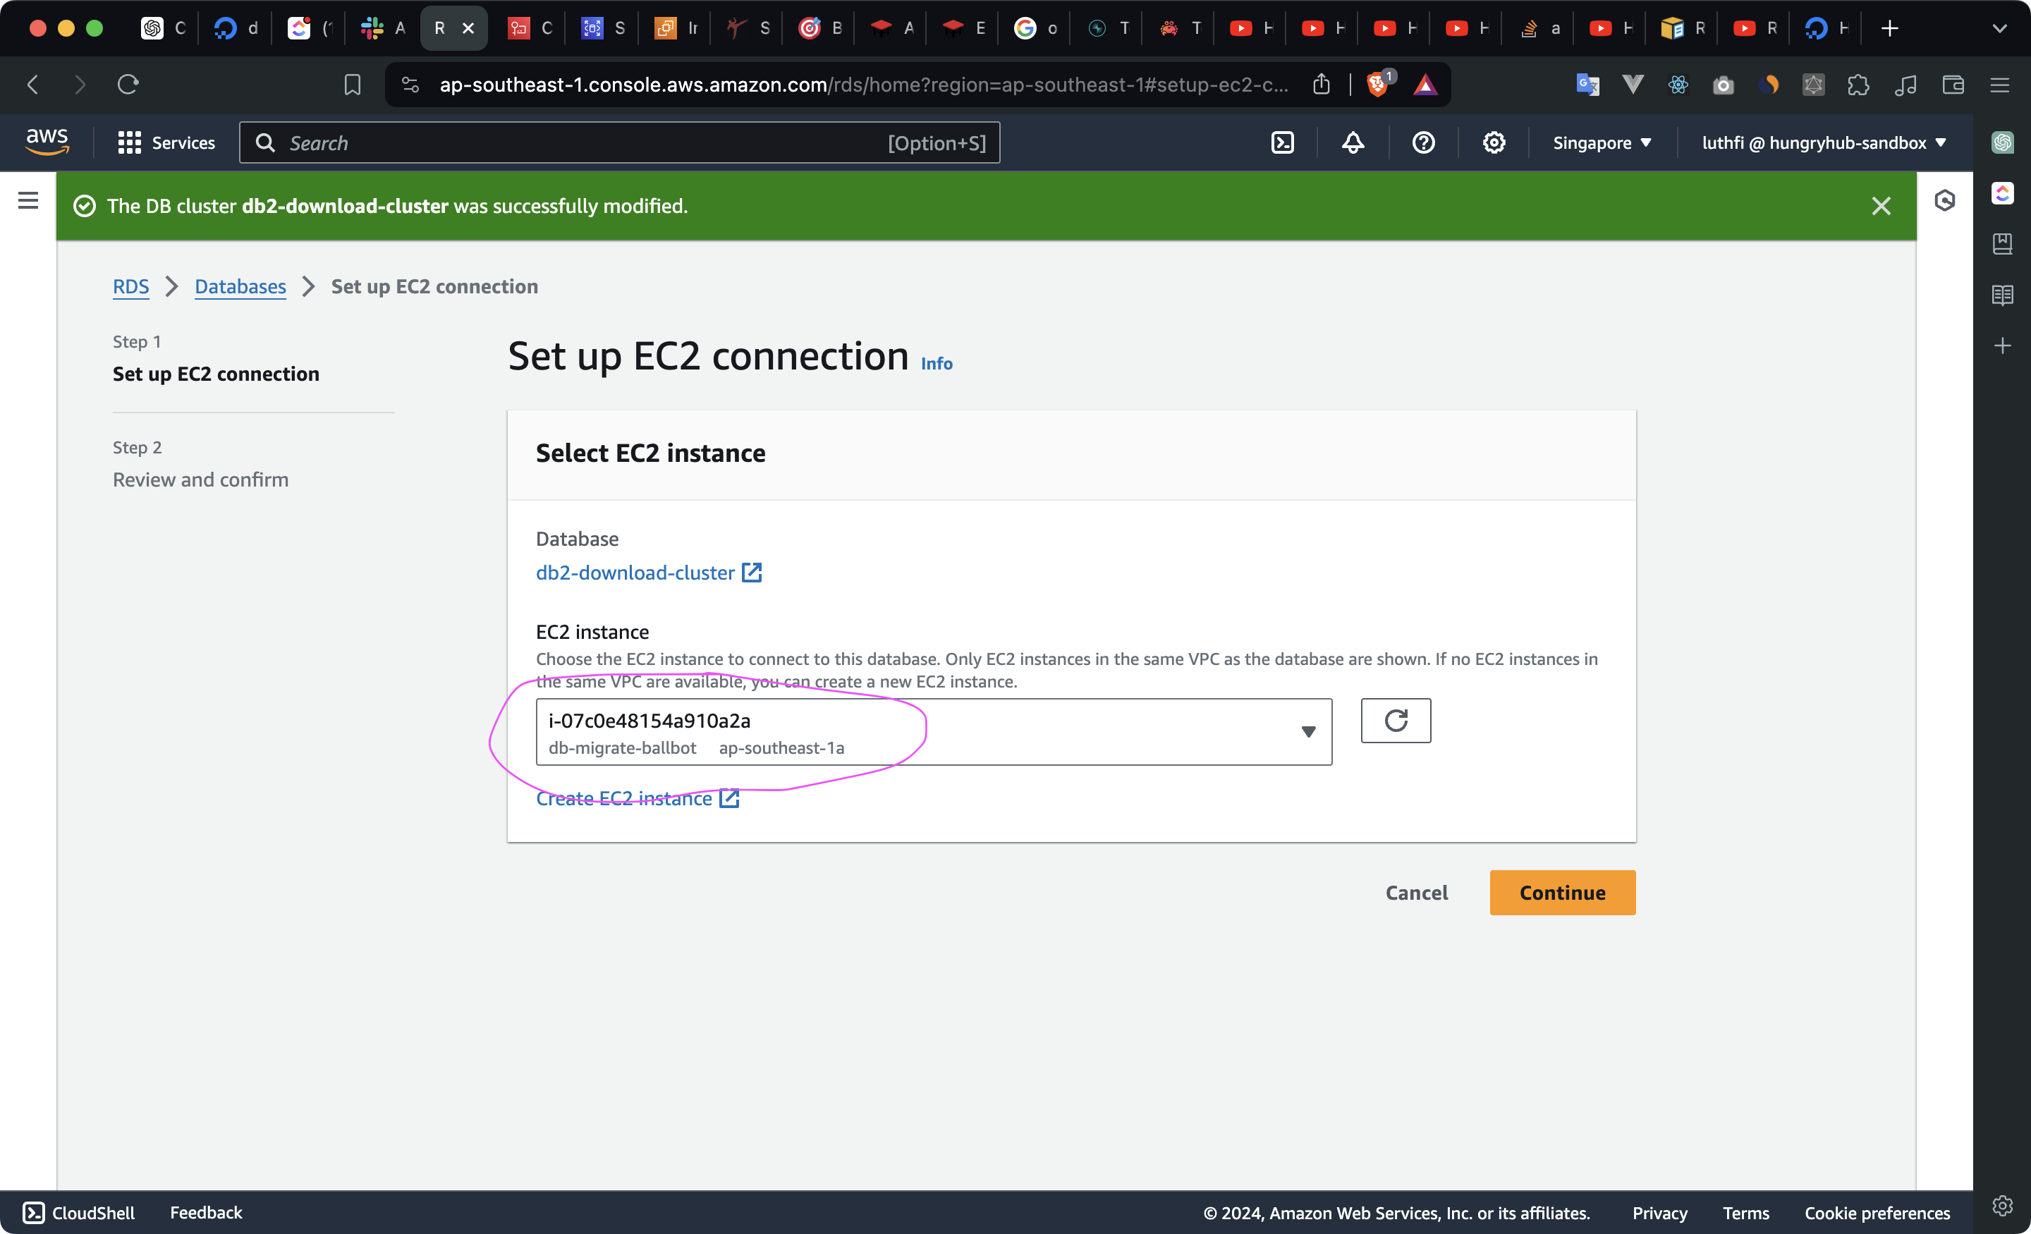Open AWS console settings gear icon
Image resolution: width=2031 pixels, height=1234 pixels.
(1494, 142)
